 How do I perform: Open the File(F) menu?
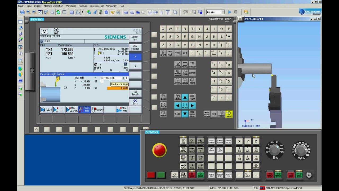pyautogui.click(x=21, y=6)
